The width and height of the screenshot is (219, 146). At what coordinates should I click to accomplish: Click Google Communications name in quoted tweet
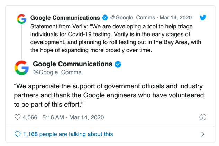tap(65, 18)
